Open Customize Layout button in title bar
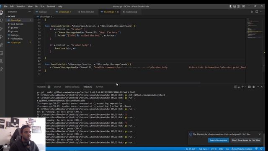268x151 pixels. [x=243, y=6]
